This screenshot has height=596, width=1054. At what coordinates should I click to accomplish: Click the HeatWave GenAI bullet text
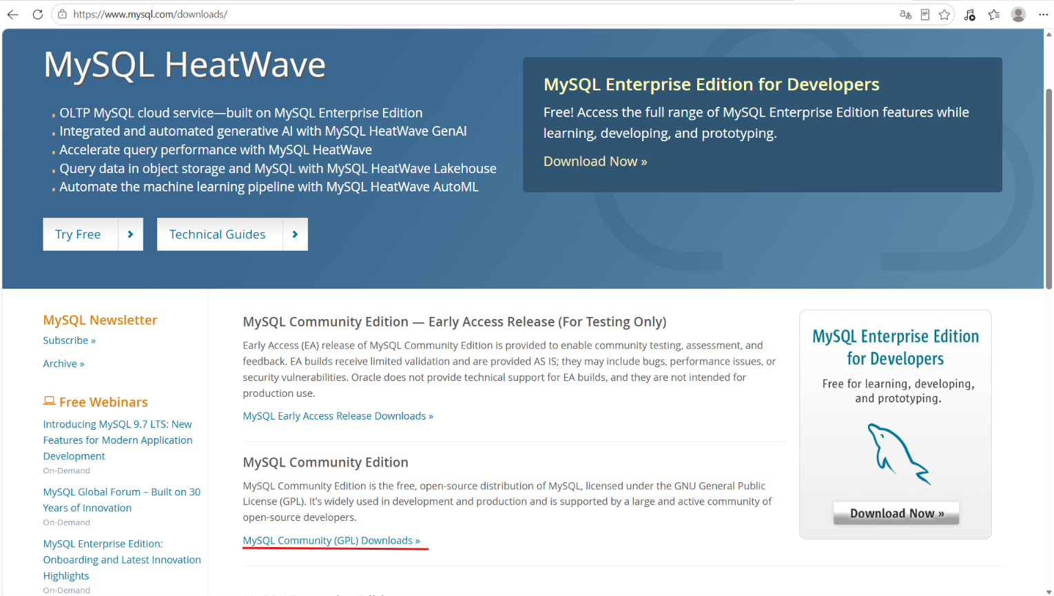point(263,132)
